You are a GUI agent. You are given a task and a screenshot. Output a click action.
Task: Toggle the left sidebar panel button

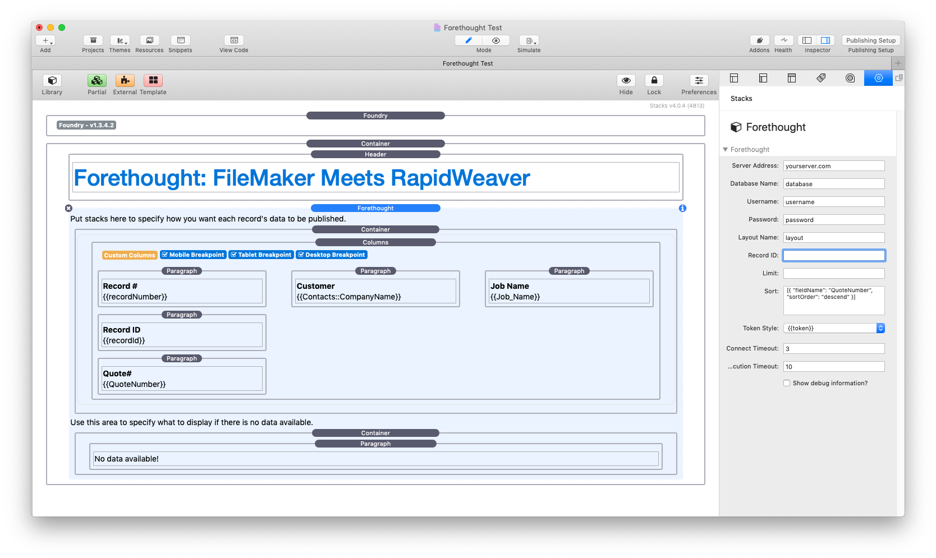[807, 40]
